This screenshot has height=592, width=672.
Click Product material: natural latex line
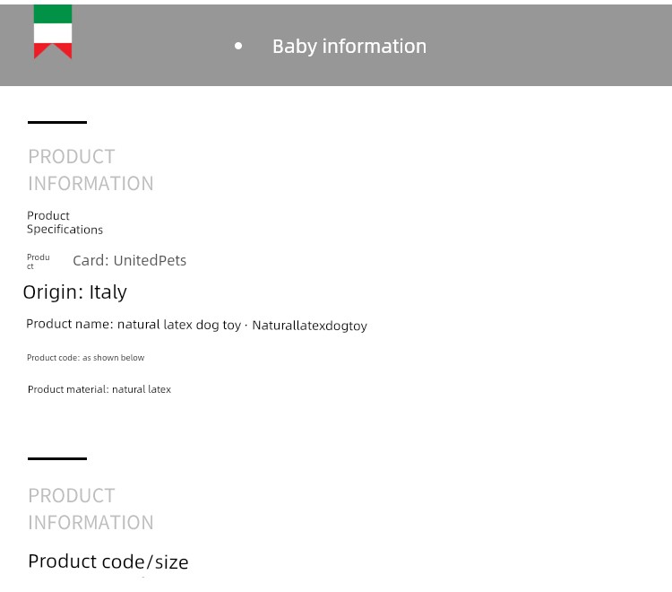99,389
